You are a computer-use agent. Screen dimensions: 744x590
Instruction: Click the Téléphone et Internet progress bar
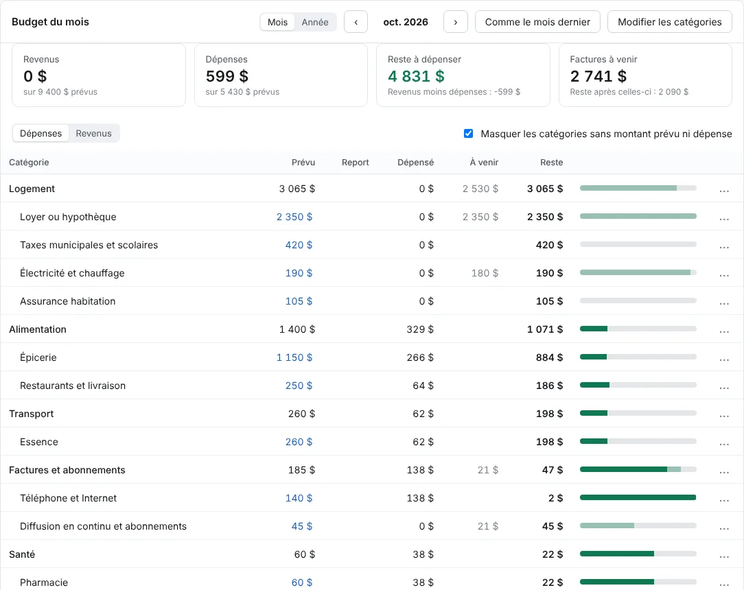click(x=638, y=497)
